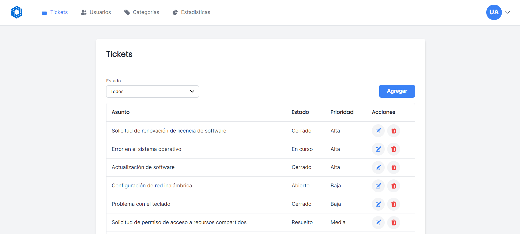Open the Estado filter dropdown showing Todos
This screenshot has width=520, height=234.
(153, 91)
